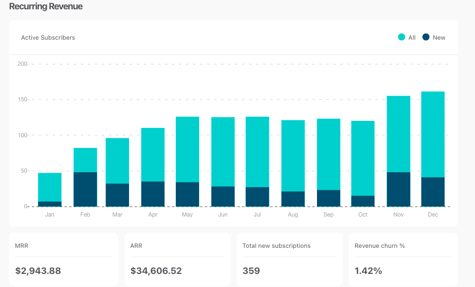Open the ARR stat card

(x=177, y=259)
